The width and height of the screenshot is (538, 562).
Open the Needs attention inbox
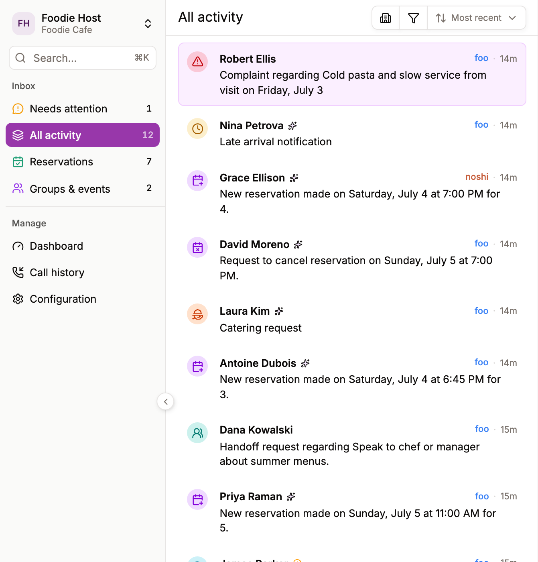click(83, 108)
